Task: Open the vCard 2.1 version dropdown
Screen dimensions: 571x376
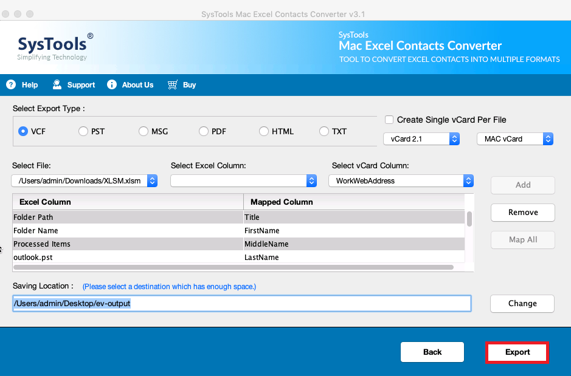Action: (x=454, y=138)
